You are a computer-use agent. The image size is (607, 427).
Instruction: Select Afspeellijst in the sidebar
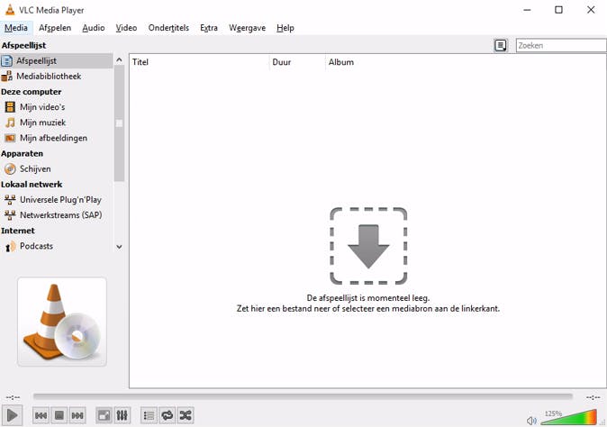[x=57, y=60]
